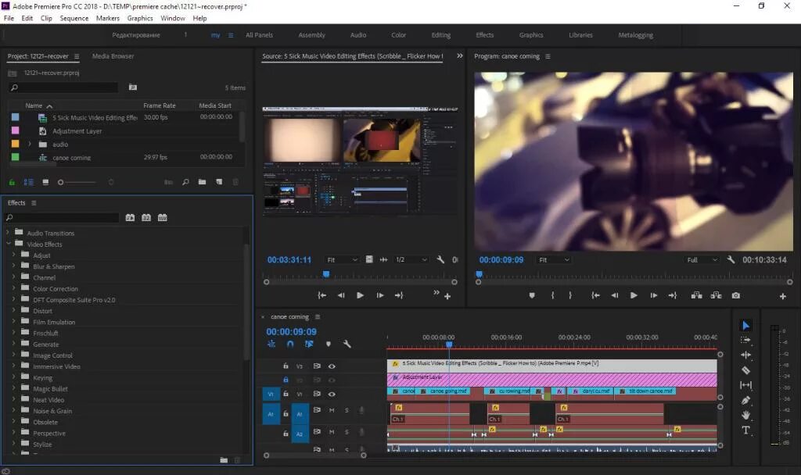Open timeline wrench settings

(347, 344)
